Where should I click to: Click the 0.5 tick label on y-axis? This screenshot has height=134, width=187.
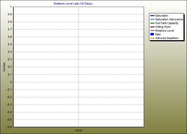pyautogui.click(x=10, y=44)
